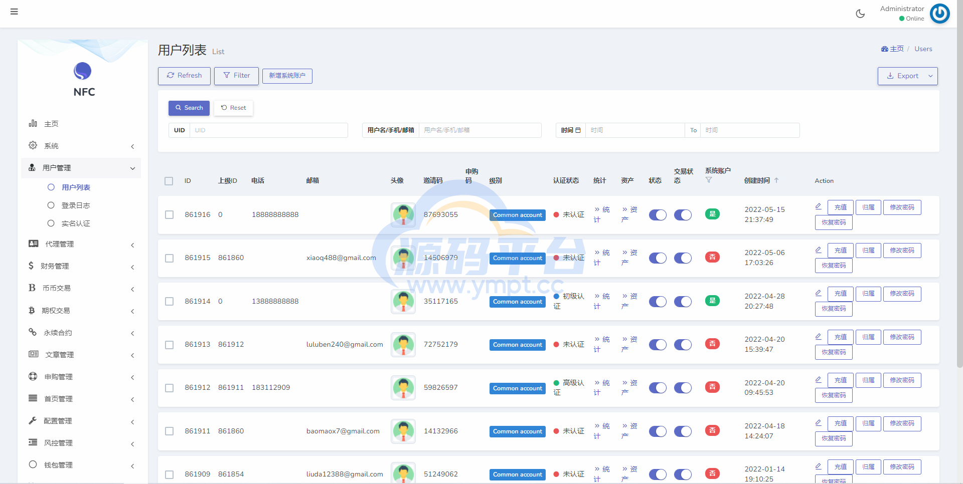Click the 首页管理 lines icon
The width and height of the screenshot is (963, 484).
pyautogui.click(x=33, y=398)
